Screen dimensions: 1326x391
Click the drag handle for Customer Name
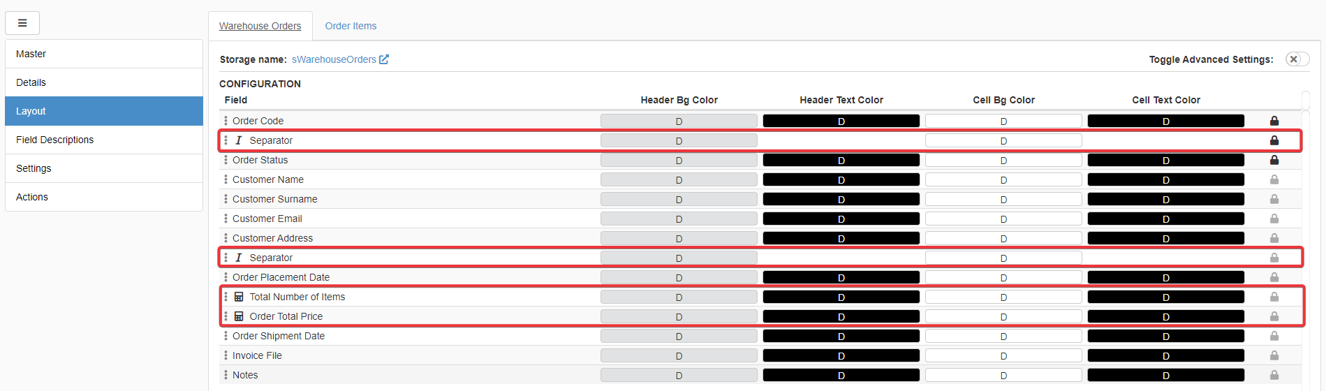click(x=226, y=179)
